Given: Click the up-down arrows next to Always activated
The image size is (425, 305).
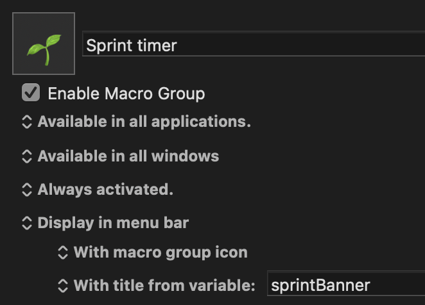Looking at the screenshot, I should (27, 190).
